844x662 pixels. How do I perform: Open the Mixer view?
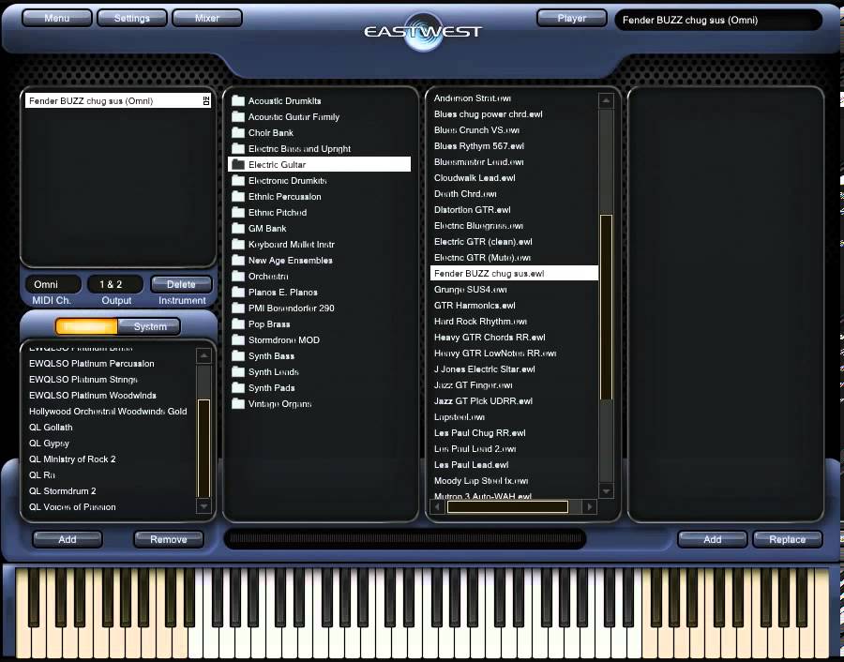pos(207,18)
